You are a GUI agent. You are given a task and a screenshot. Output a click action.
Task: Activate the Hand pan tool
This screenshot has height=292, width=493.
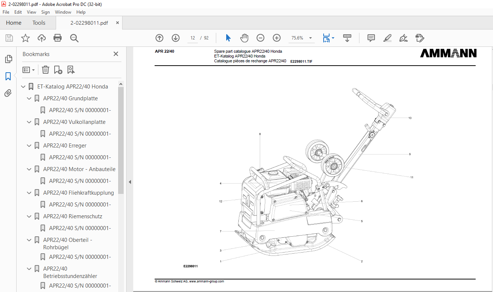tap(244, 38)
